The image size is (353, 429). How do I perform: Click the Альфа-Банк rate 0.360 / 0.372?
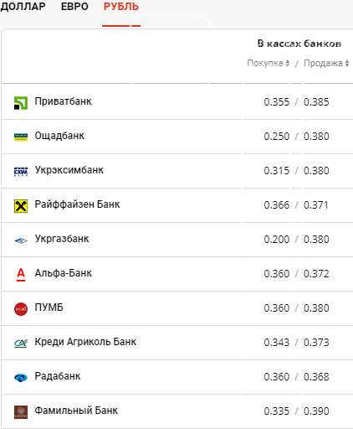[296, 274]
